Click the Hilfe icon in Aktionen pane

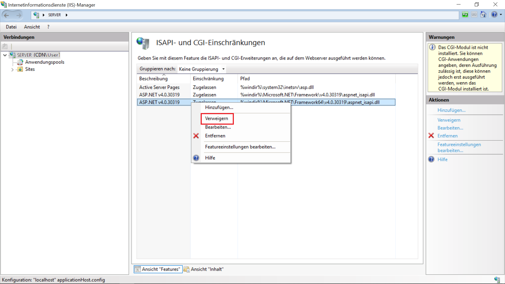coord(431,159)
